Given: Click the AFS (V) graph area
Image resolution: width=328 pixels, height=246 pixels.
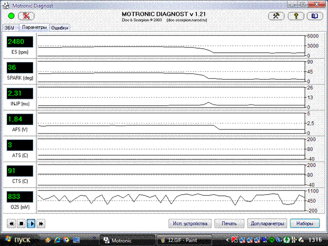Looking at the screenshot, I should point(171,123).
